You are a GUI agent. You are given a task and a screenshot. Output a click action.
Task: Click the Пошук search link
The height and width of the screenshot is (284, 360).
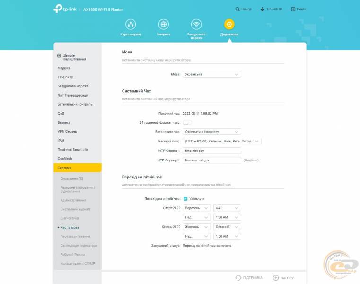[246, 9]
